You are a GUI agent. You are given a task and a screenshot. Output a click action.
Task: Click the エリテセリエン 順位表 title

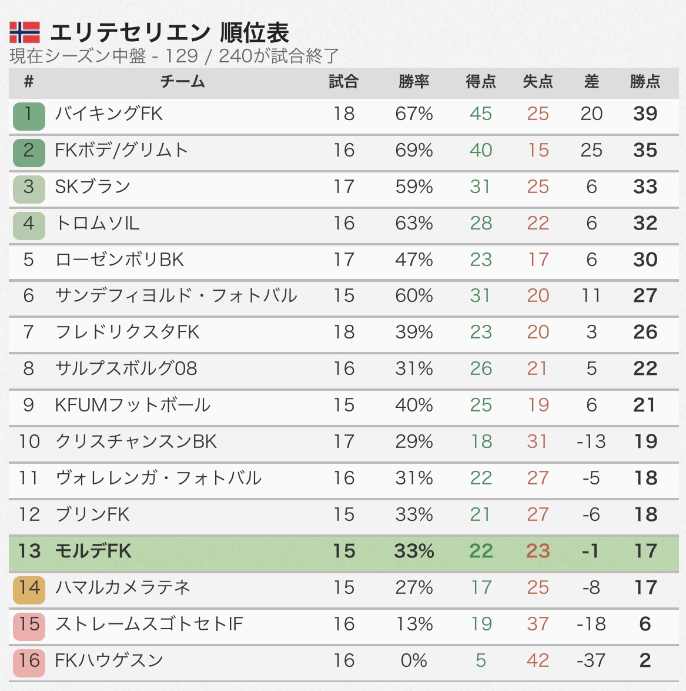tap(169, 33)
